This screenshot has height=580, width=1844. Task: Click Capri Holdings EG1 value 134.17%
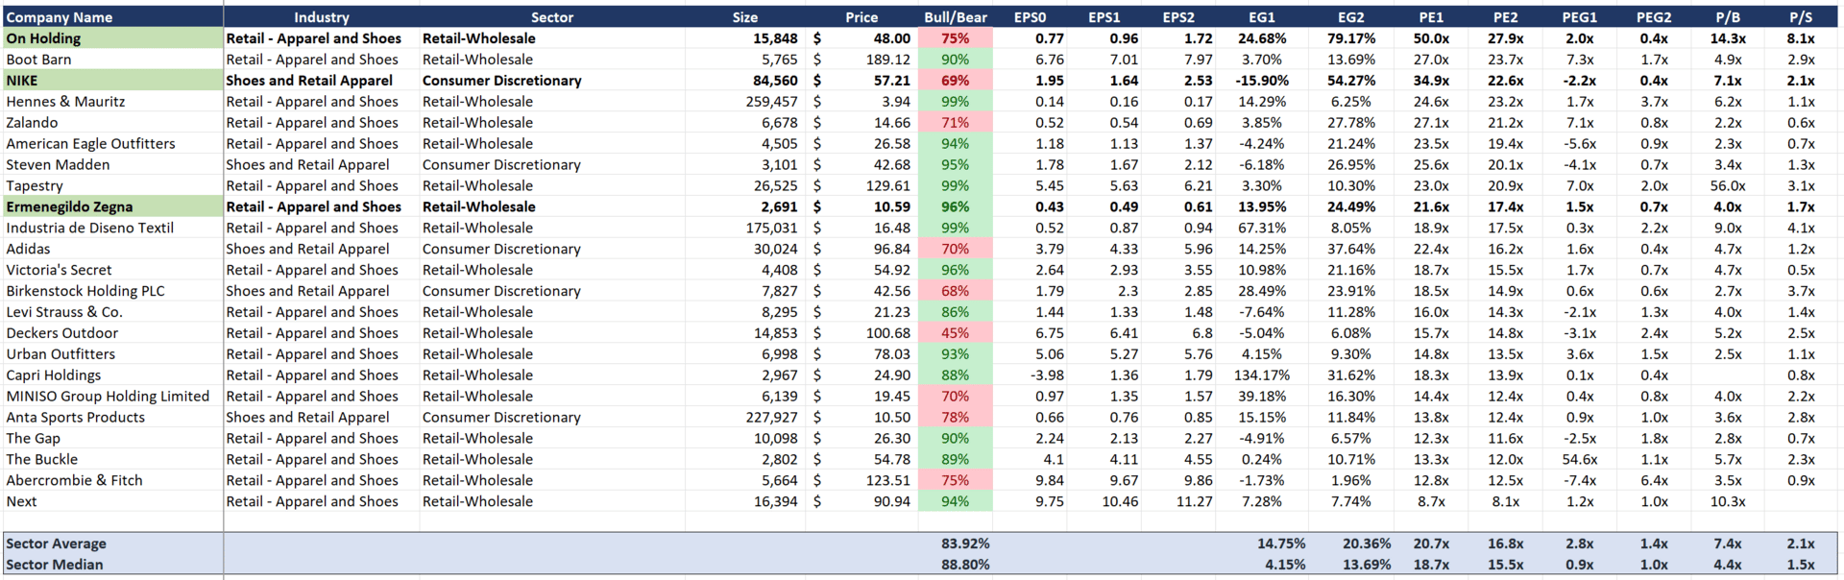1261,375
